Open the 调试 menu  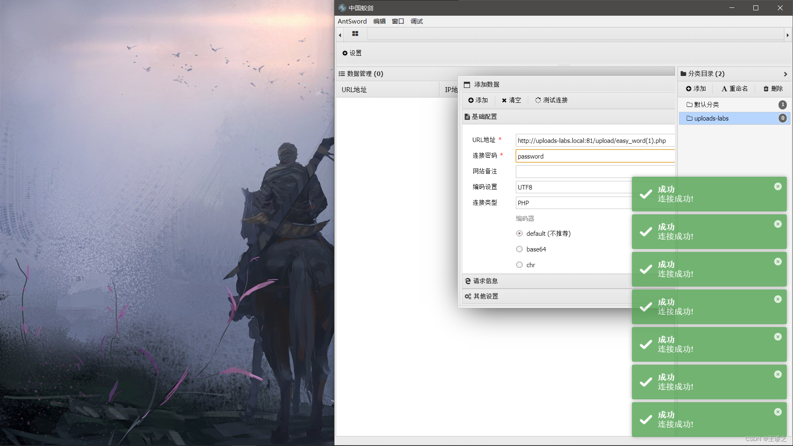[x=416, y=21]
